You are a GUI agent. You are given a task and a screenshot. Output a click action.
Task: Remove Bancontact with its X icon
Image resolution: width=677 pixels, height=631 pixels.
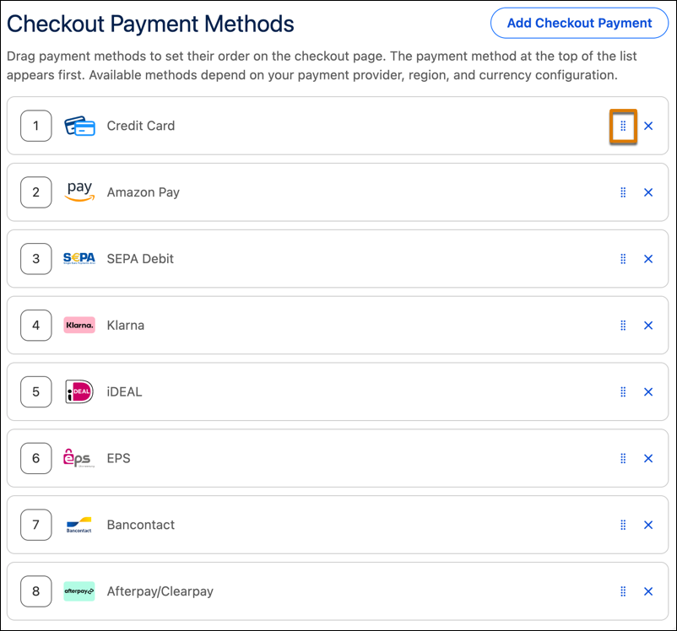point(648,525)
